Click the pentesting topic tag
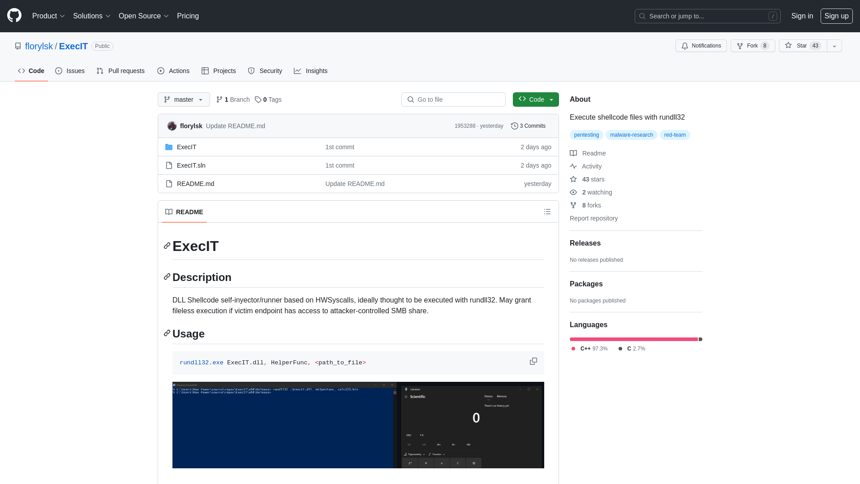Screen dimensions: 860x484 pos(586,135)
